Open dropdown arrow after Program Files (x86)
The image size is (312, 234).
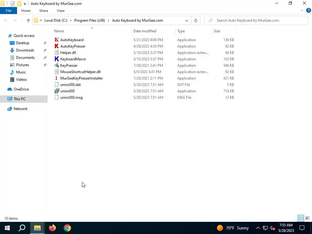pyautogui.click(x=108, y=20)
